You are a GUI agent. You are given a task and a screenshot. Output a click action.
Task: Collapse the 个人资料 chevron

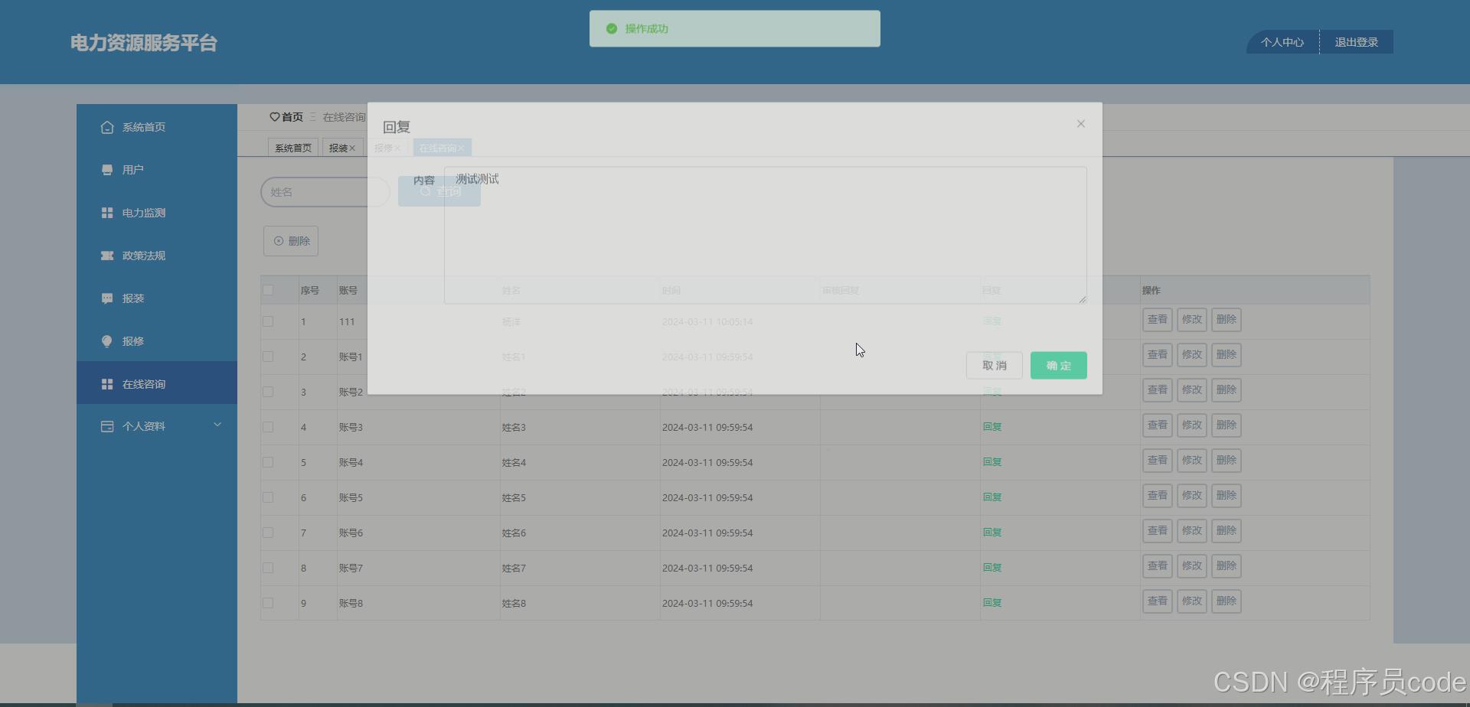pos(218,423)
